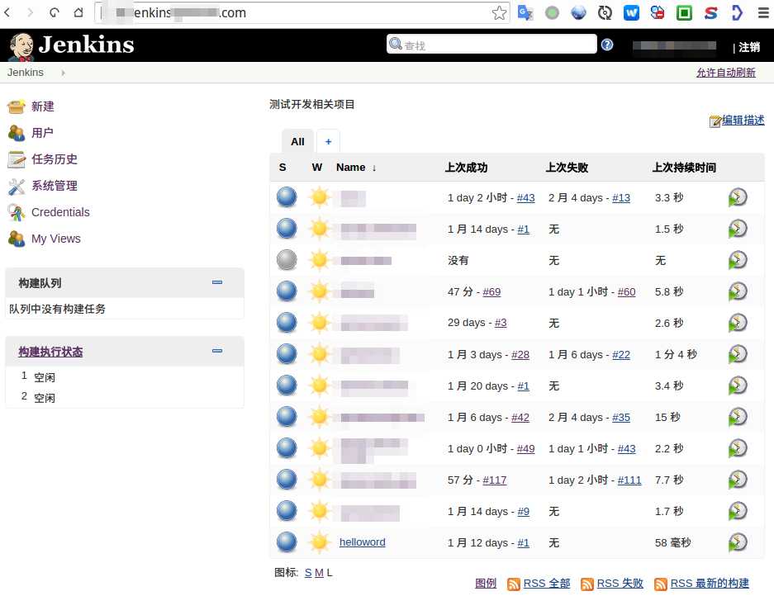
Task: Open the RSS 最新的构建 feed
Action: (x=710, y=584)
